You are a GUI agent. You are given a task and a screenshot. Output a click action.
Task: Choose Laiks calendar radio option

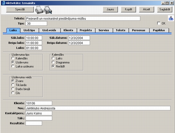point(53,58)
